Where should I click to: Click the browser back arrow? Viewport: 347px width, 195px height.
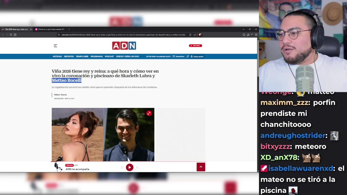(3, 35)
